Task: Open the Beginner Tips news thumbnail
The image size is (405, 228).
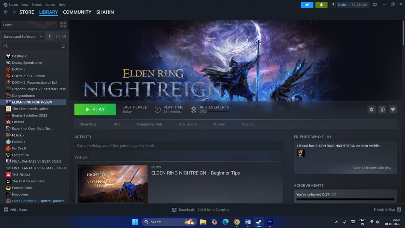Action: pos(113,184)
